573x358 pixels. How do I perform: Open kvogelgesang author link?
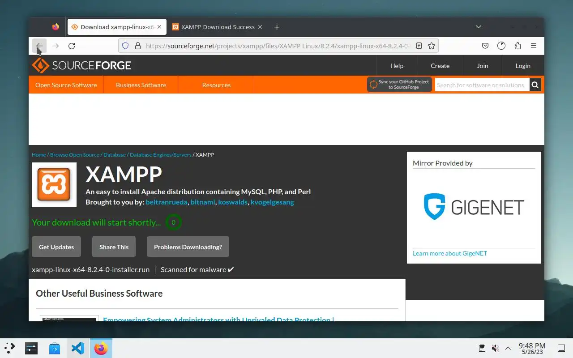(272, 202)
